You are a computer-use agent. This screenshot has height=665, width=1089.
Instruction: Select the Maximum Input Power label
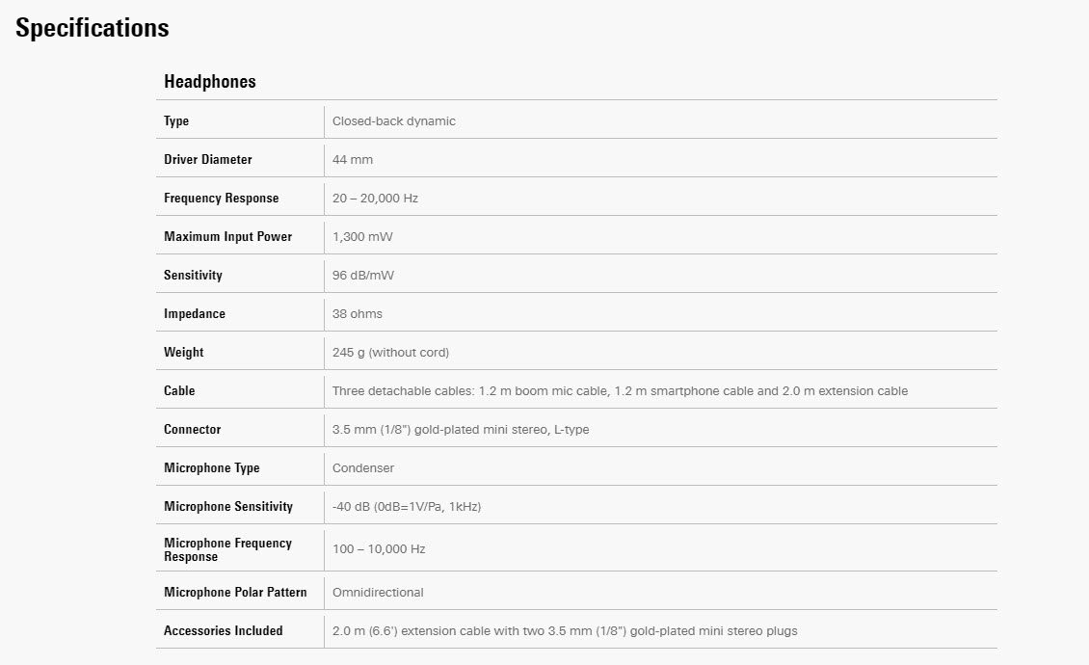pos(227,237)
